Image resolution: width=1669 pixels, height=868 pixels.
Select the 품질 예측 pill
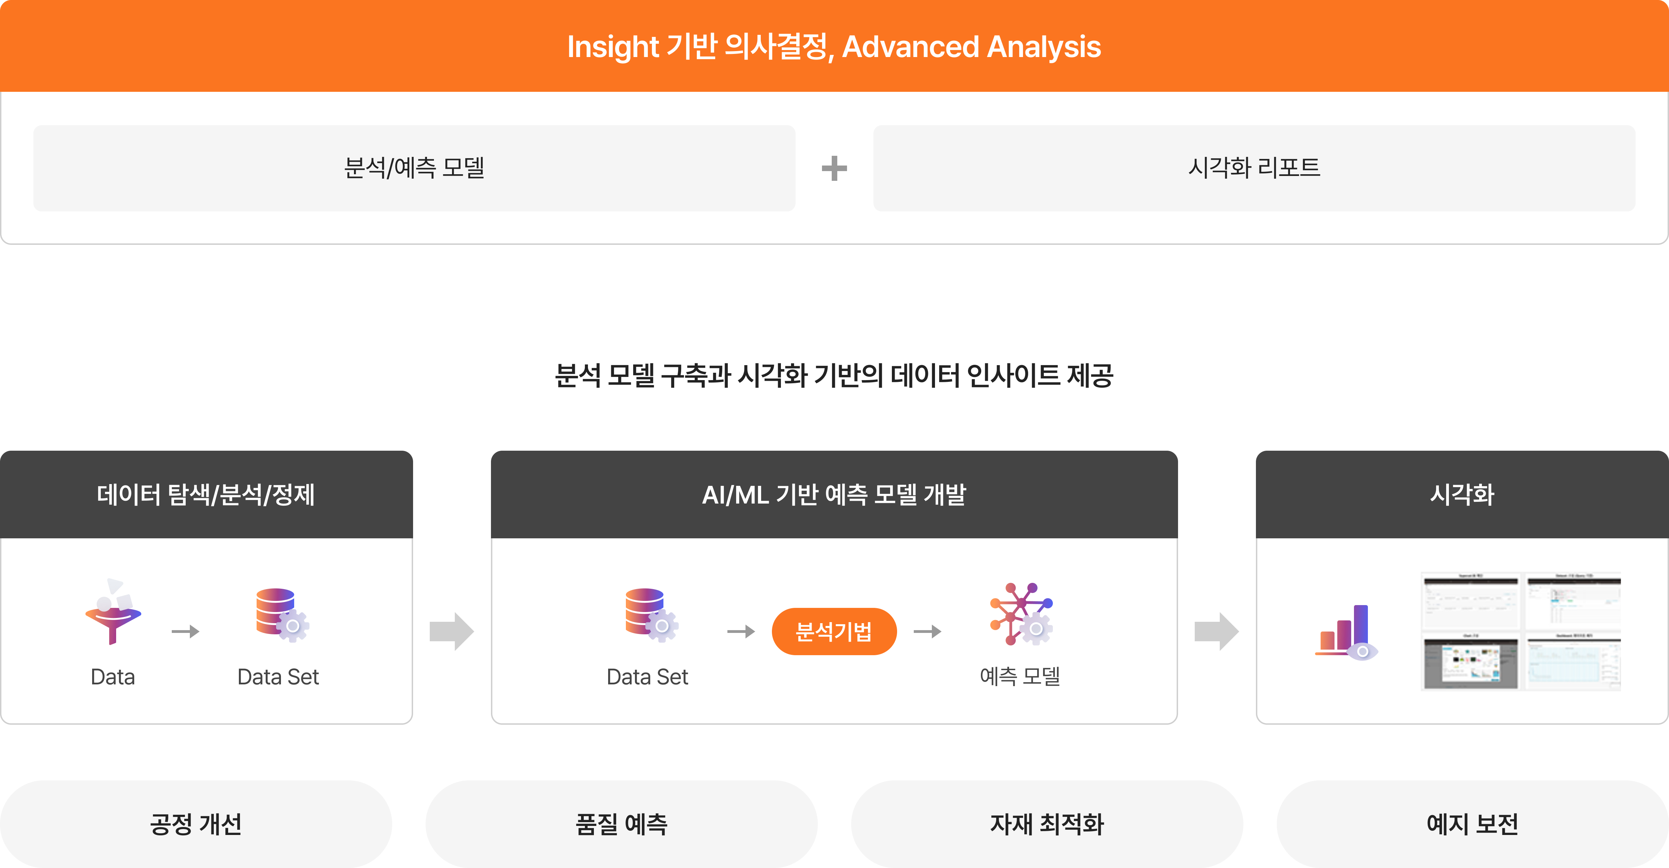[621, 823]
